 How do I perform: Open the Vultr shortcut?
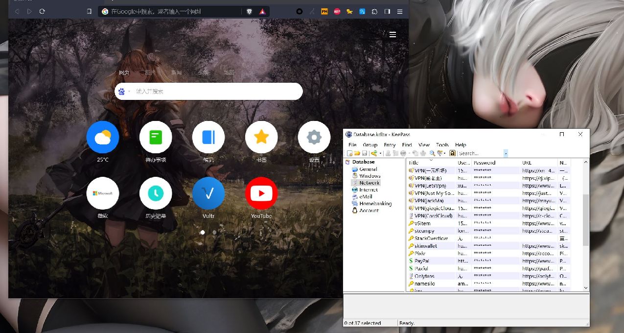(208, 193)
